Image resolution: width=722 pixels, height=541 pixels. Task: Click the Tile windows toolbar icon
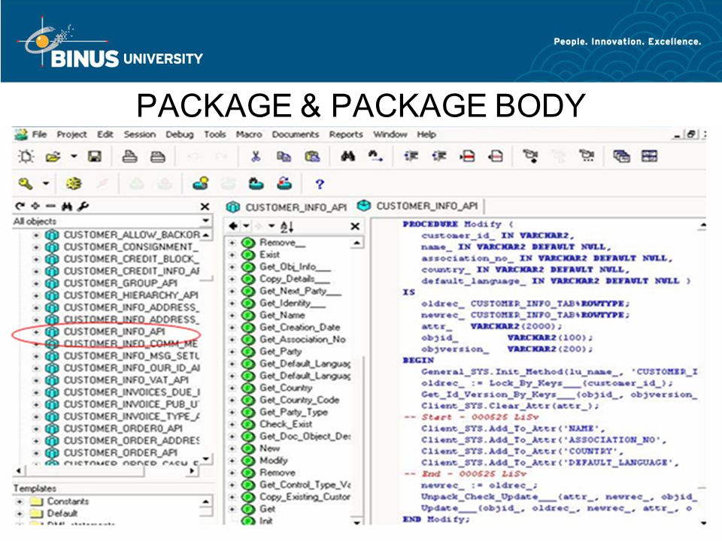pyautogui.click(x=649, y=156)
